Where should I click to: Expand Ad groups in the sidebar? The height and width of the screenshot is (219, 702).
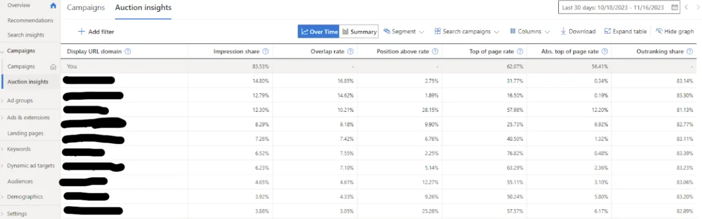coord(3,101)
